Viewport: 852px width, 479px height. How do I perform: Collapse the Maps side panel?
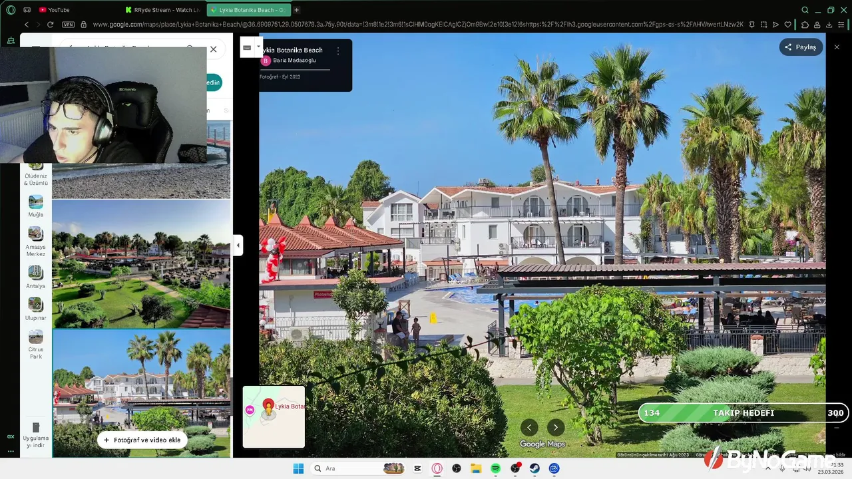[x=238, y=245]
